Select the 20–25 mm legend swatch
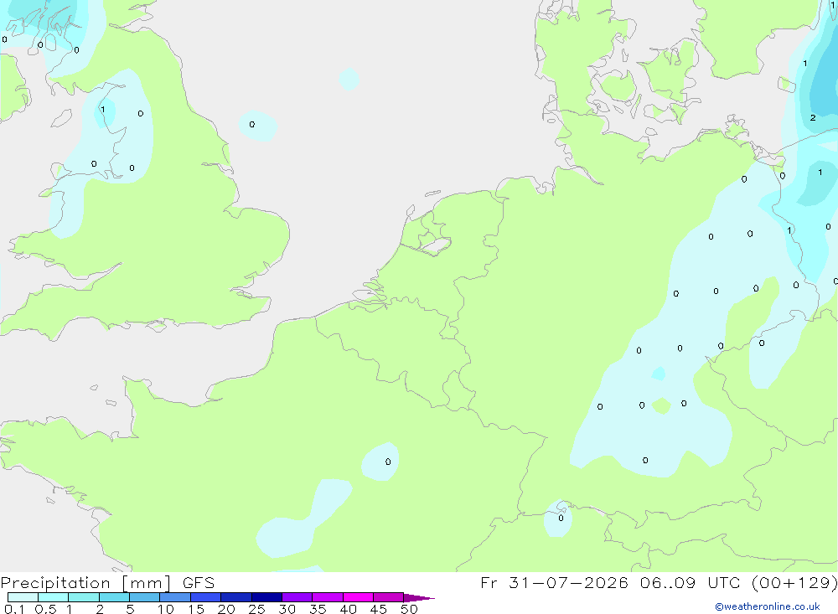The height and width of the screenshot is (614, 838). point(236,597)
